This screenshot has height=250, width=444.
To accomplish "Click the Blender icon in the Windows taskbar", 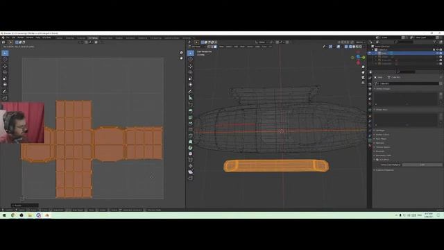I will (47, 215).
